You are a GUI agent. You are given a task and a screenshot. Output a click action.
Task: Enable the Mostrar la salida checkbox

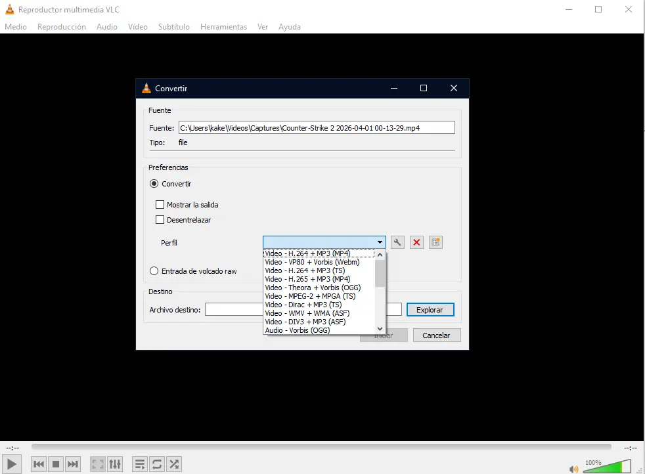[x=160, y=204]
